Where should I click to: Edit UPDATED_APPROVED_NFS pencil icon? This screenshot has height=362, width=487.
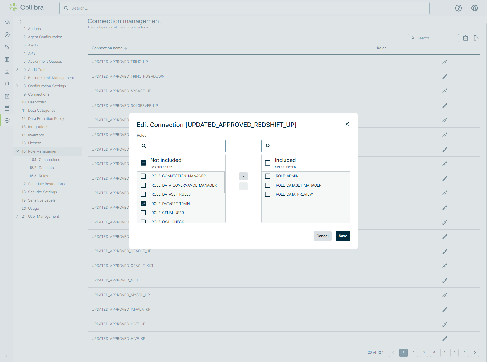445,280
